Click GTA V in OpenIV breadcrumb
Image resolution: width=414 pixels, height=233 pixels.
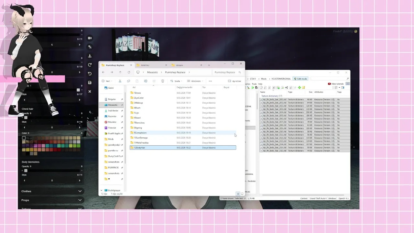coord(253,79)
